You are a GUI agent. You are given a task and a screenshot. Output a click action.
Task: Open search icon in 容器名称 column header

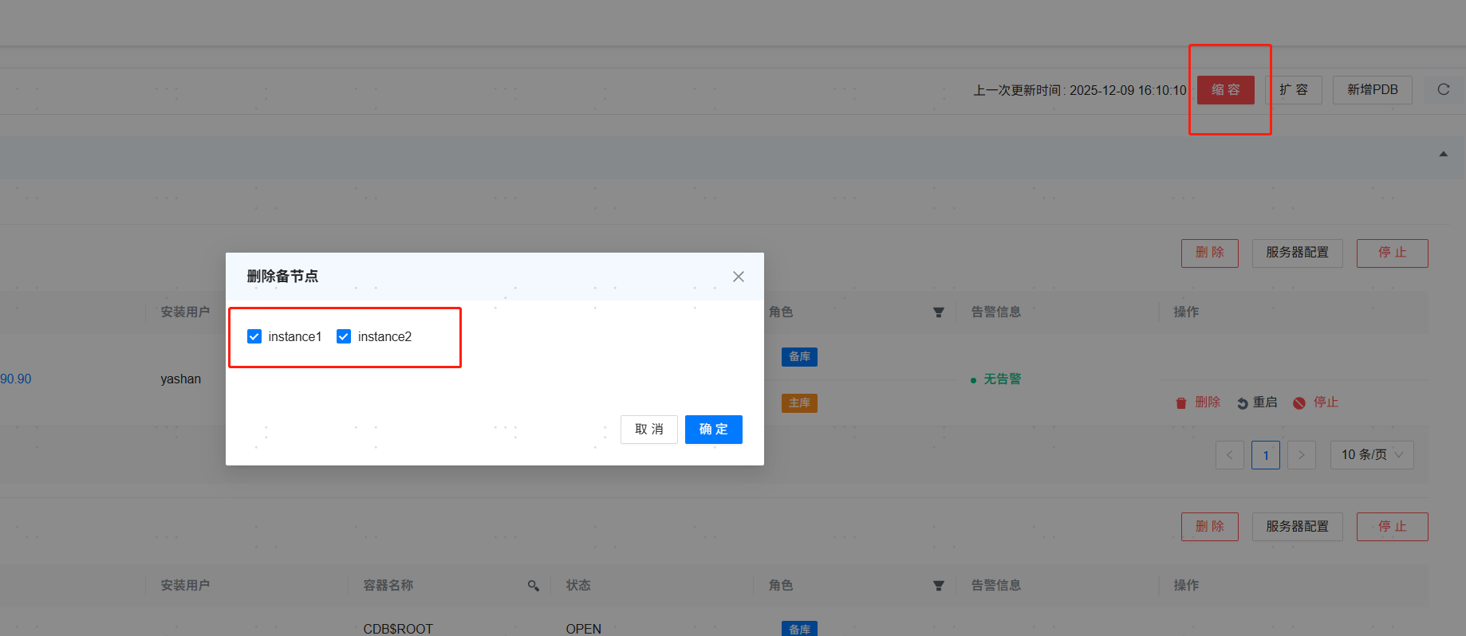coord(534,586)
